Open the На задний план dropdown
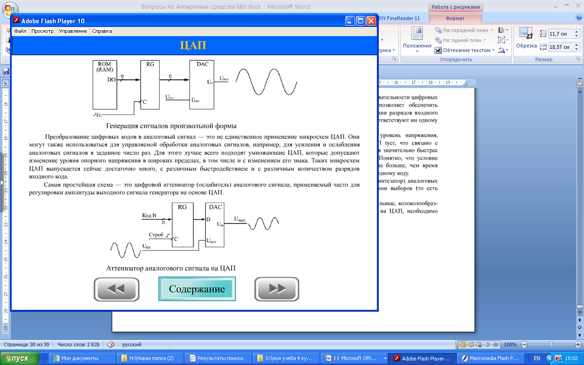The width and height of the screenshot is (584, 365). (461, 40)
